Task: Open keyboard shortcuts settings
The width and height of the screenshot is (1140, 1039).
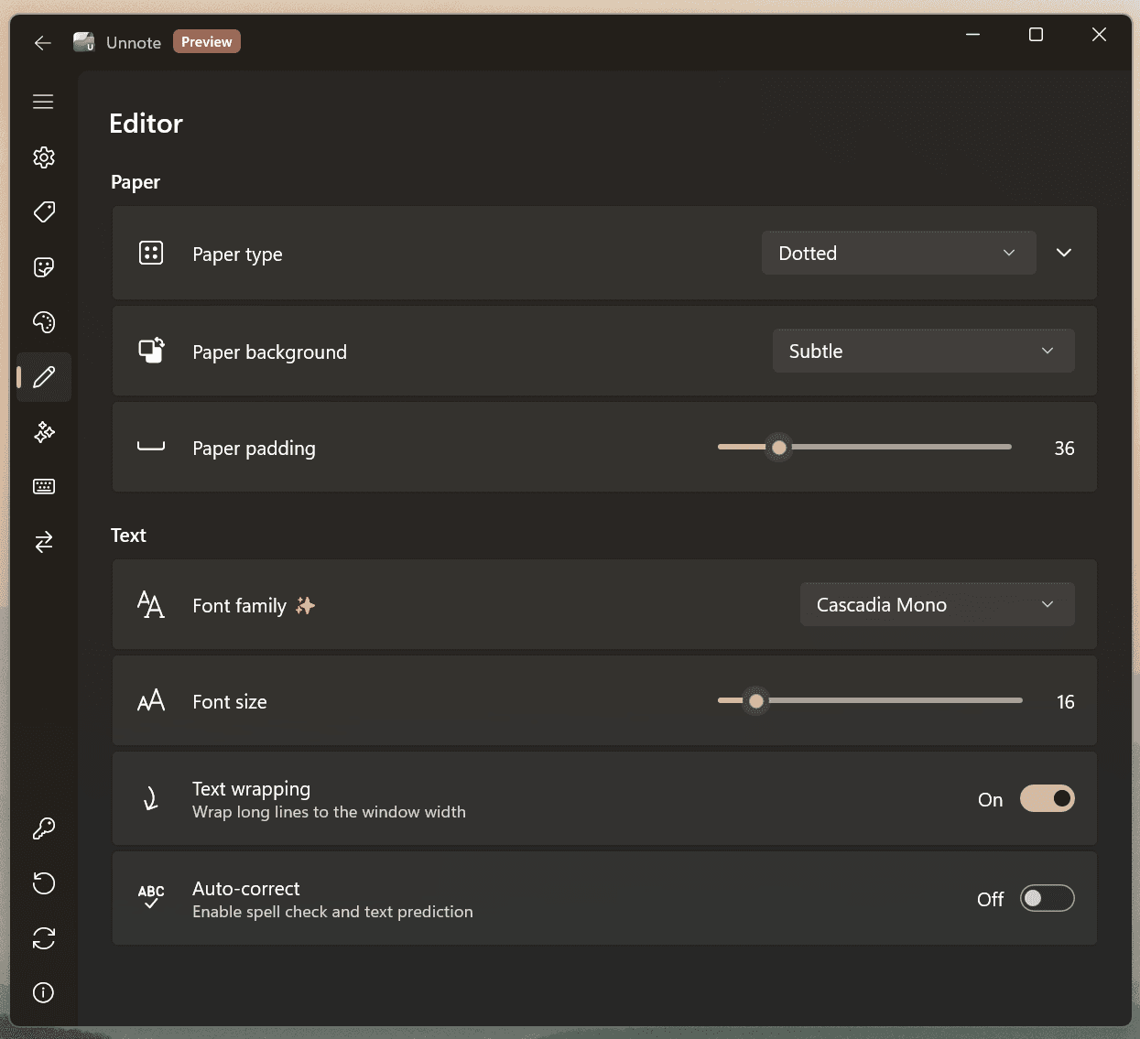Action: [43, 486]
